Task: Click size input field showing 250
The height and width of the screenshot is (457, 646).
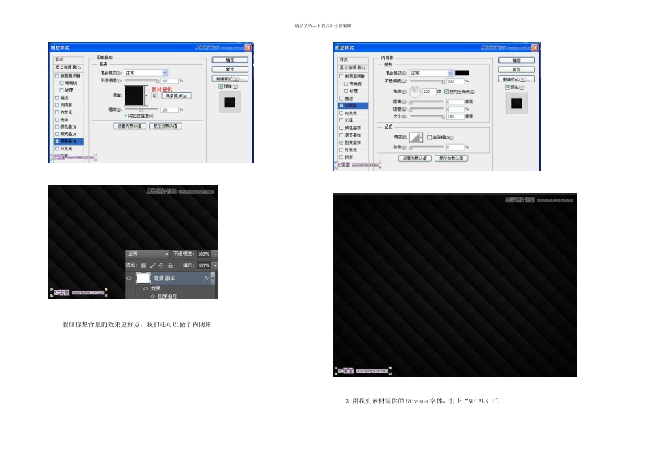Action: (x=455, y=116)
